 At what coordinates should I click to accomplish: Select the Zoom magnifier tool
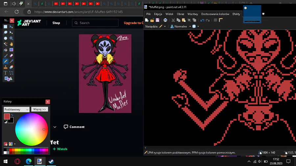pos(11,38)
